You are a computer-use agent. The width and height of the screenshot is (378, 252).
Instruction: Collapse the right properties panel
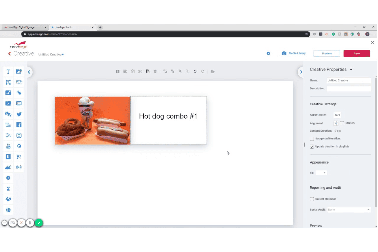click(x=301, y=72)
